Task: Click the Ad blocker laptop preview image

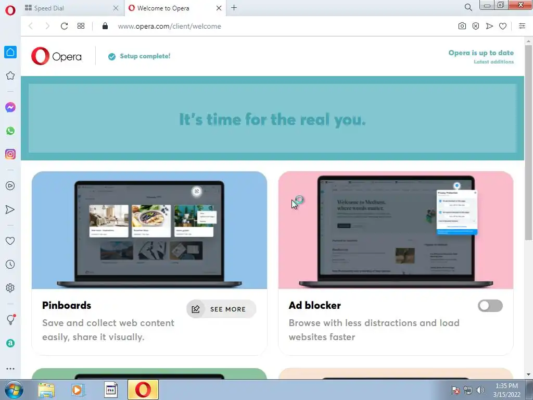Action: [396, 230]
